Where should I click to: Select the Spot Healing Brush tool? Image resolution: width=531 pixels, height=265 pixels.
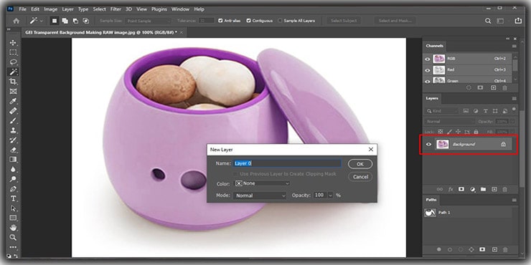pyautogui.click(x=13, y=111)
